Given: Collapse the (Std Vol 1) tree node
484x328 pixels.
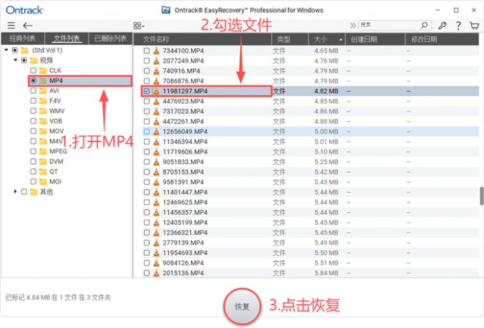Looking at the screenshot, I should point(6,50).
